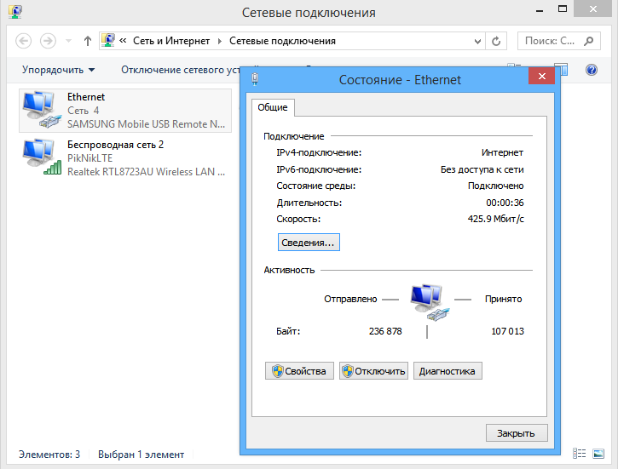Viewport: 618px width, 469px height.
Task: Refresh the Network Connections folder
Action: (496, 41)
